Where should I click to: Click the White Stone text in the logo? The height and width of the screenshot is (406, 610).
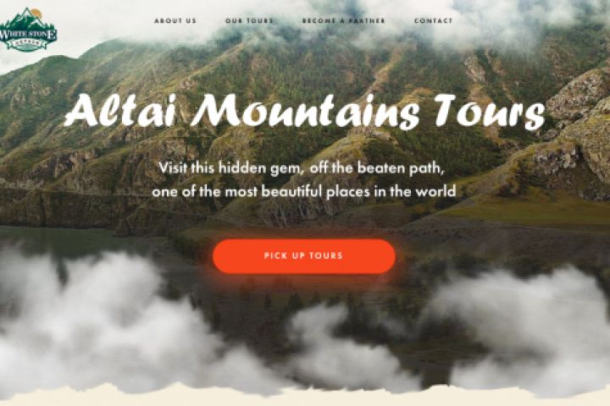(27, 34)
